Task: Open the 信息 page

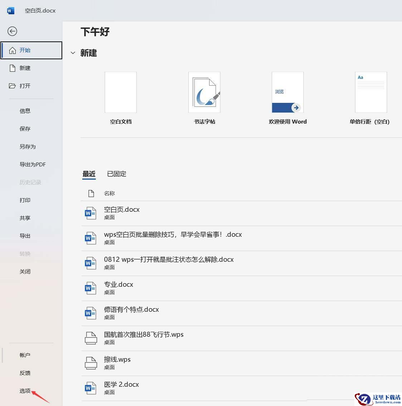Action: click(25, 111)
